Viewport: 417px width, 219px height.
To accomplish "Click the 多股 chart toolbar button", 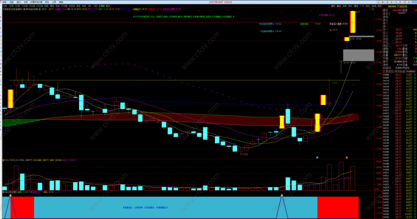I will [345, 6].
